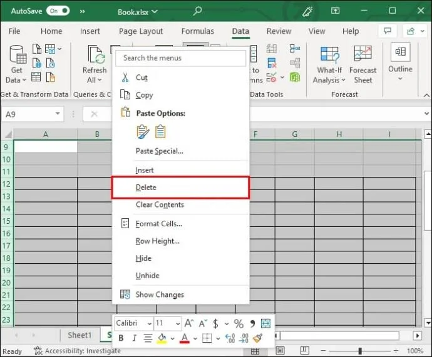432x357 pixels.
Task: Switch to the Formulas ribbon tab
Action: point(198,31)
